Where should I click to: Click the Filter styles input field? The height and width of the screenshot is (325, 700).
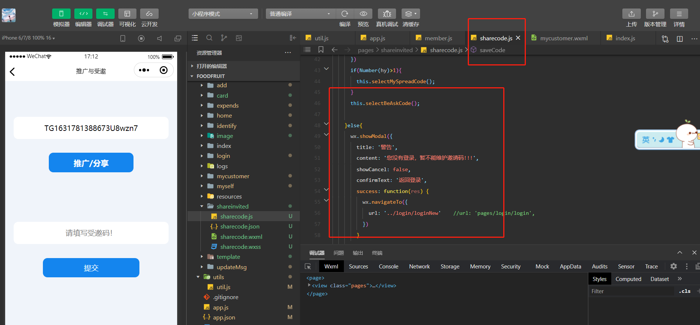[632, 291]
